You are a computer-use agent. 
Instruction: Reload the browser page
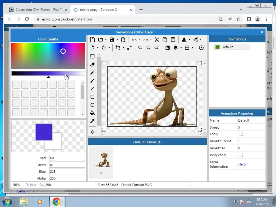point(27,19)
